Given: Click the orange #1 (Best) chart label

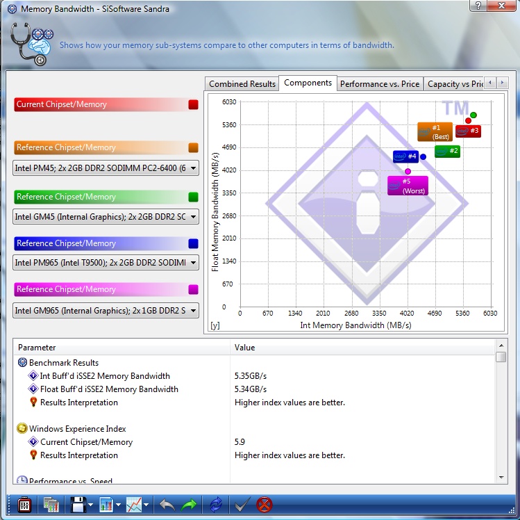Looking at the screenshot, I should [435, 132].
